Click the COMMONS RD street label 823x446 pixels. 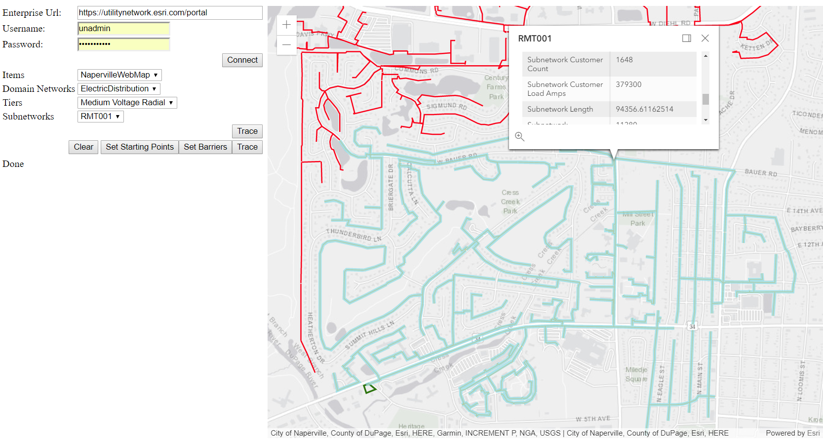pos(417,71)
